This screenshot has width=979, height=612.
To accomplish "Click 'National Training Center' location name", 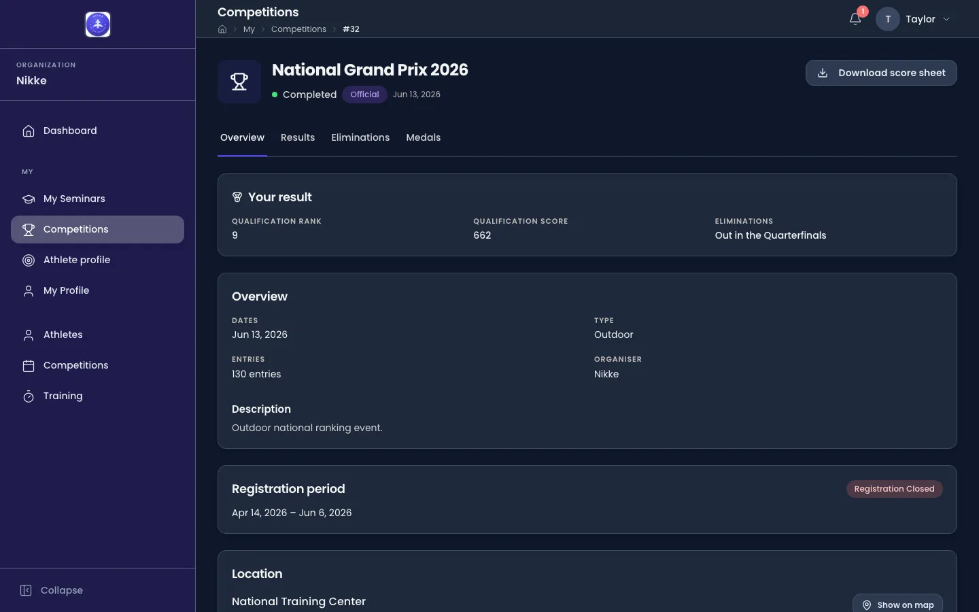I will click(x=298, y=601).
